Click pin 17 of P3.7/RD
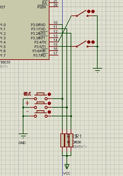This screenshot has height=176, width=123. 54,55
